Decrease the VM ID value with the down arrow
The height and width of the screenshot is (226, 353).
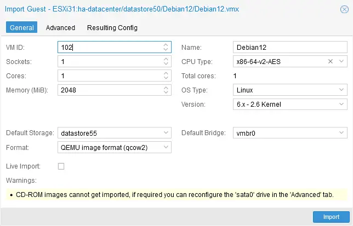pos(166,49)
